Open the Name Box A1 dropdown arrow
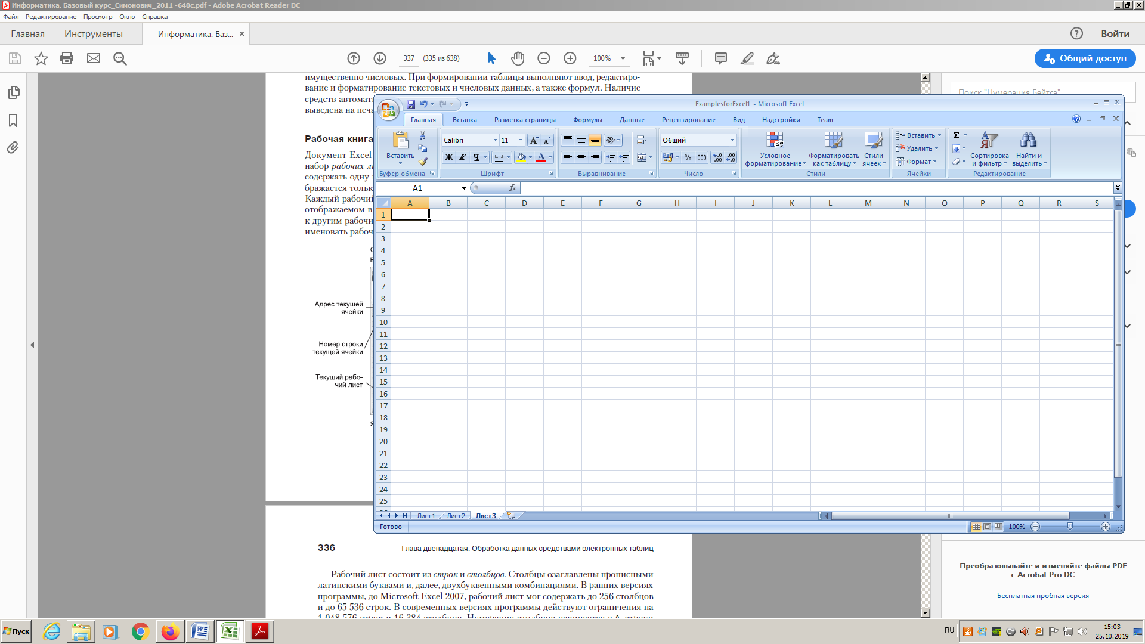The image size is (1145, 644). click(464, 188)
